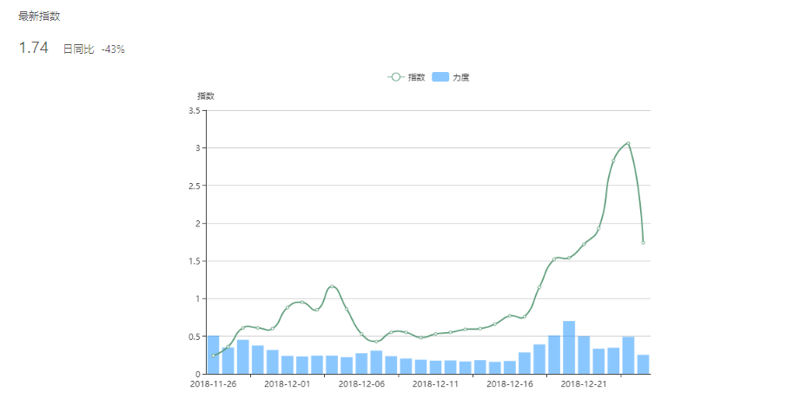The height and width of the screenshot is (412, 800).
Task: Click the 2018-12-16 x-axis label
Action: coord(510,383)
